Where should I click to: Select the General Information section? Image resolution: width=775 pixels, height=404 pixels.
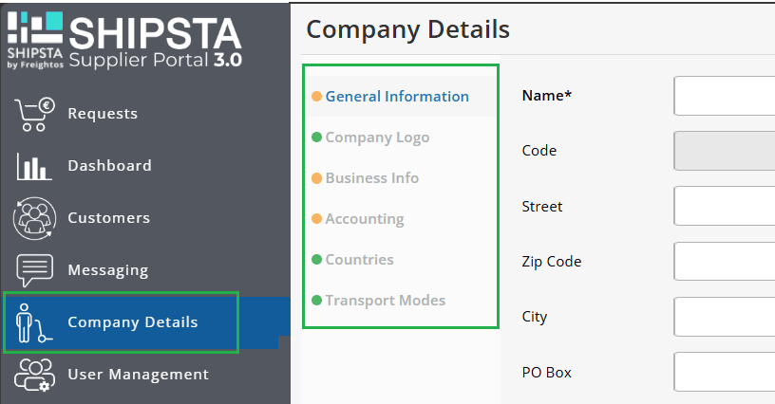click(x=397, y=96)
